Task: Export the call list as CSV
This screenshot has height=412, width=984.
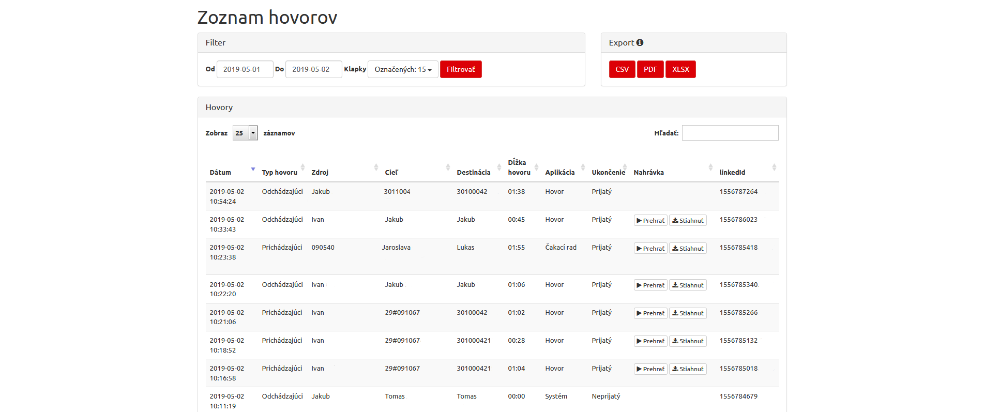Action: point(622,69)
